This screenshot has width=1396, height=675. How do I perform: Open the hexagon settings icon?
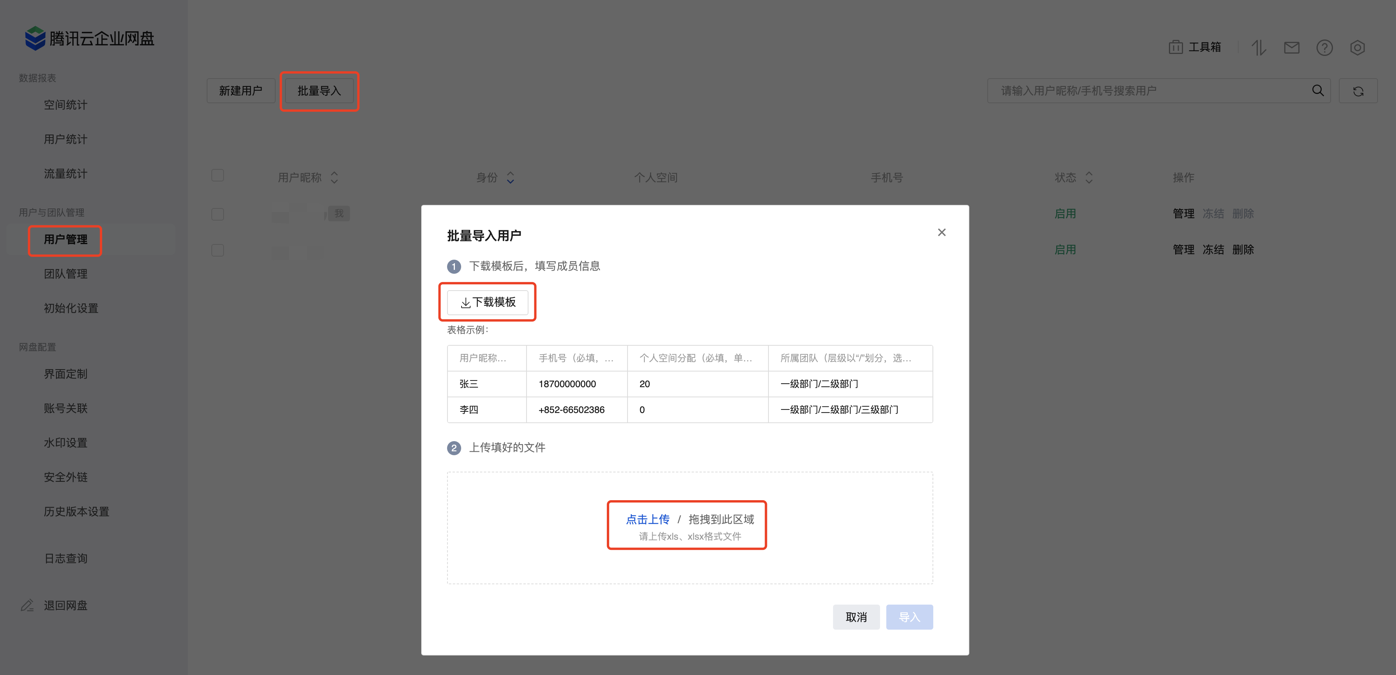click(1357, 48)
